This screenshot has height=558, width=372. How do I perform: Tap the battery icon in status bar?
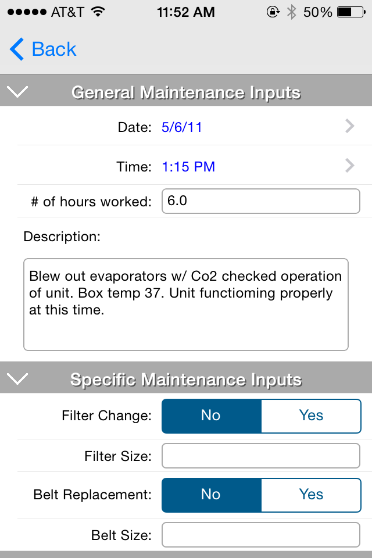351,12
